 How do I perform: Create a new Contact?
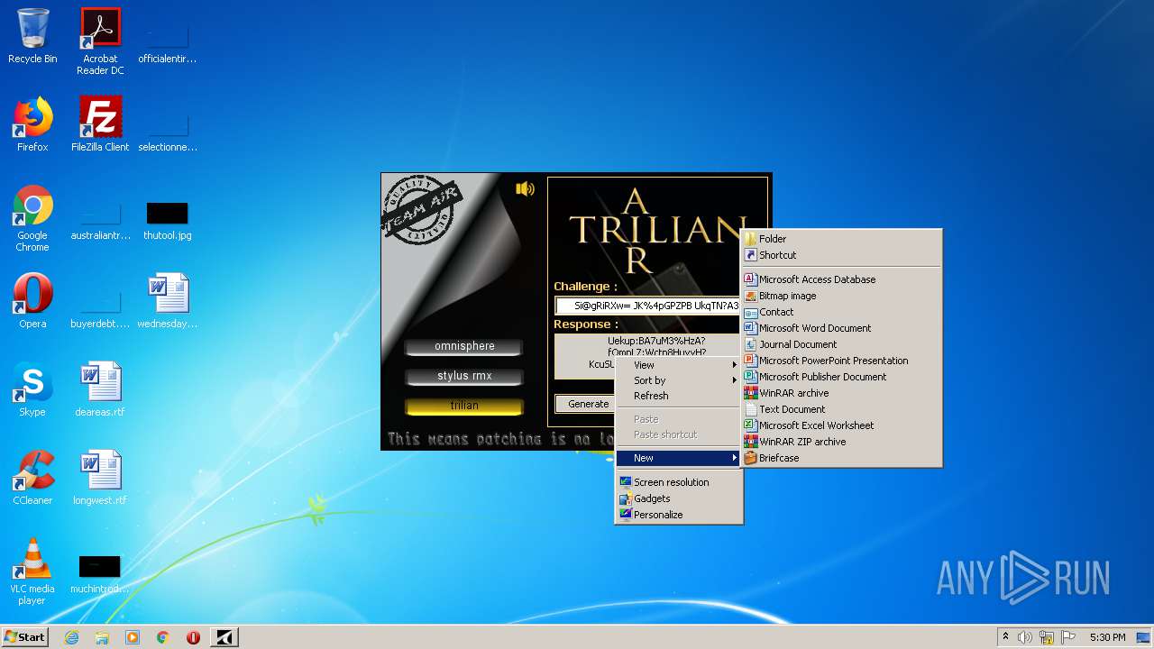(841, 312)
